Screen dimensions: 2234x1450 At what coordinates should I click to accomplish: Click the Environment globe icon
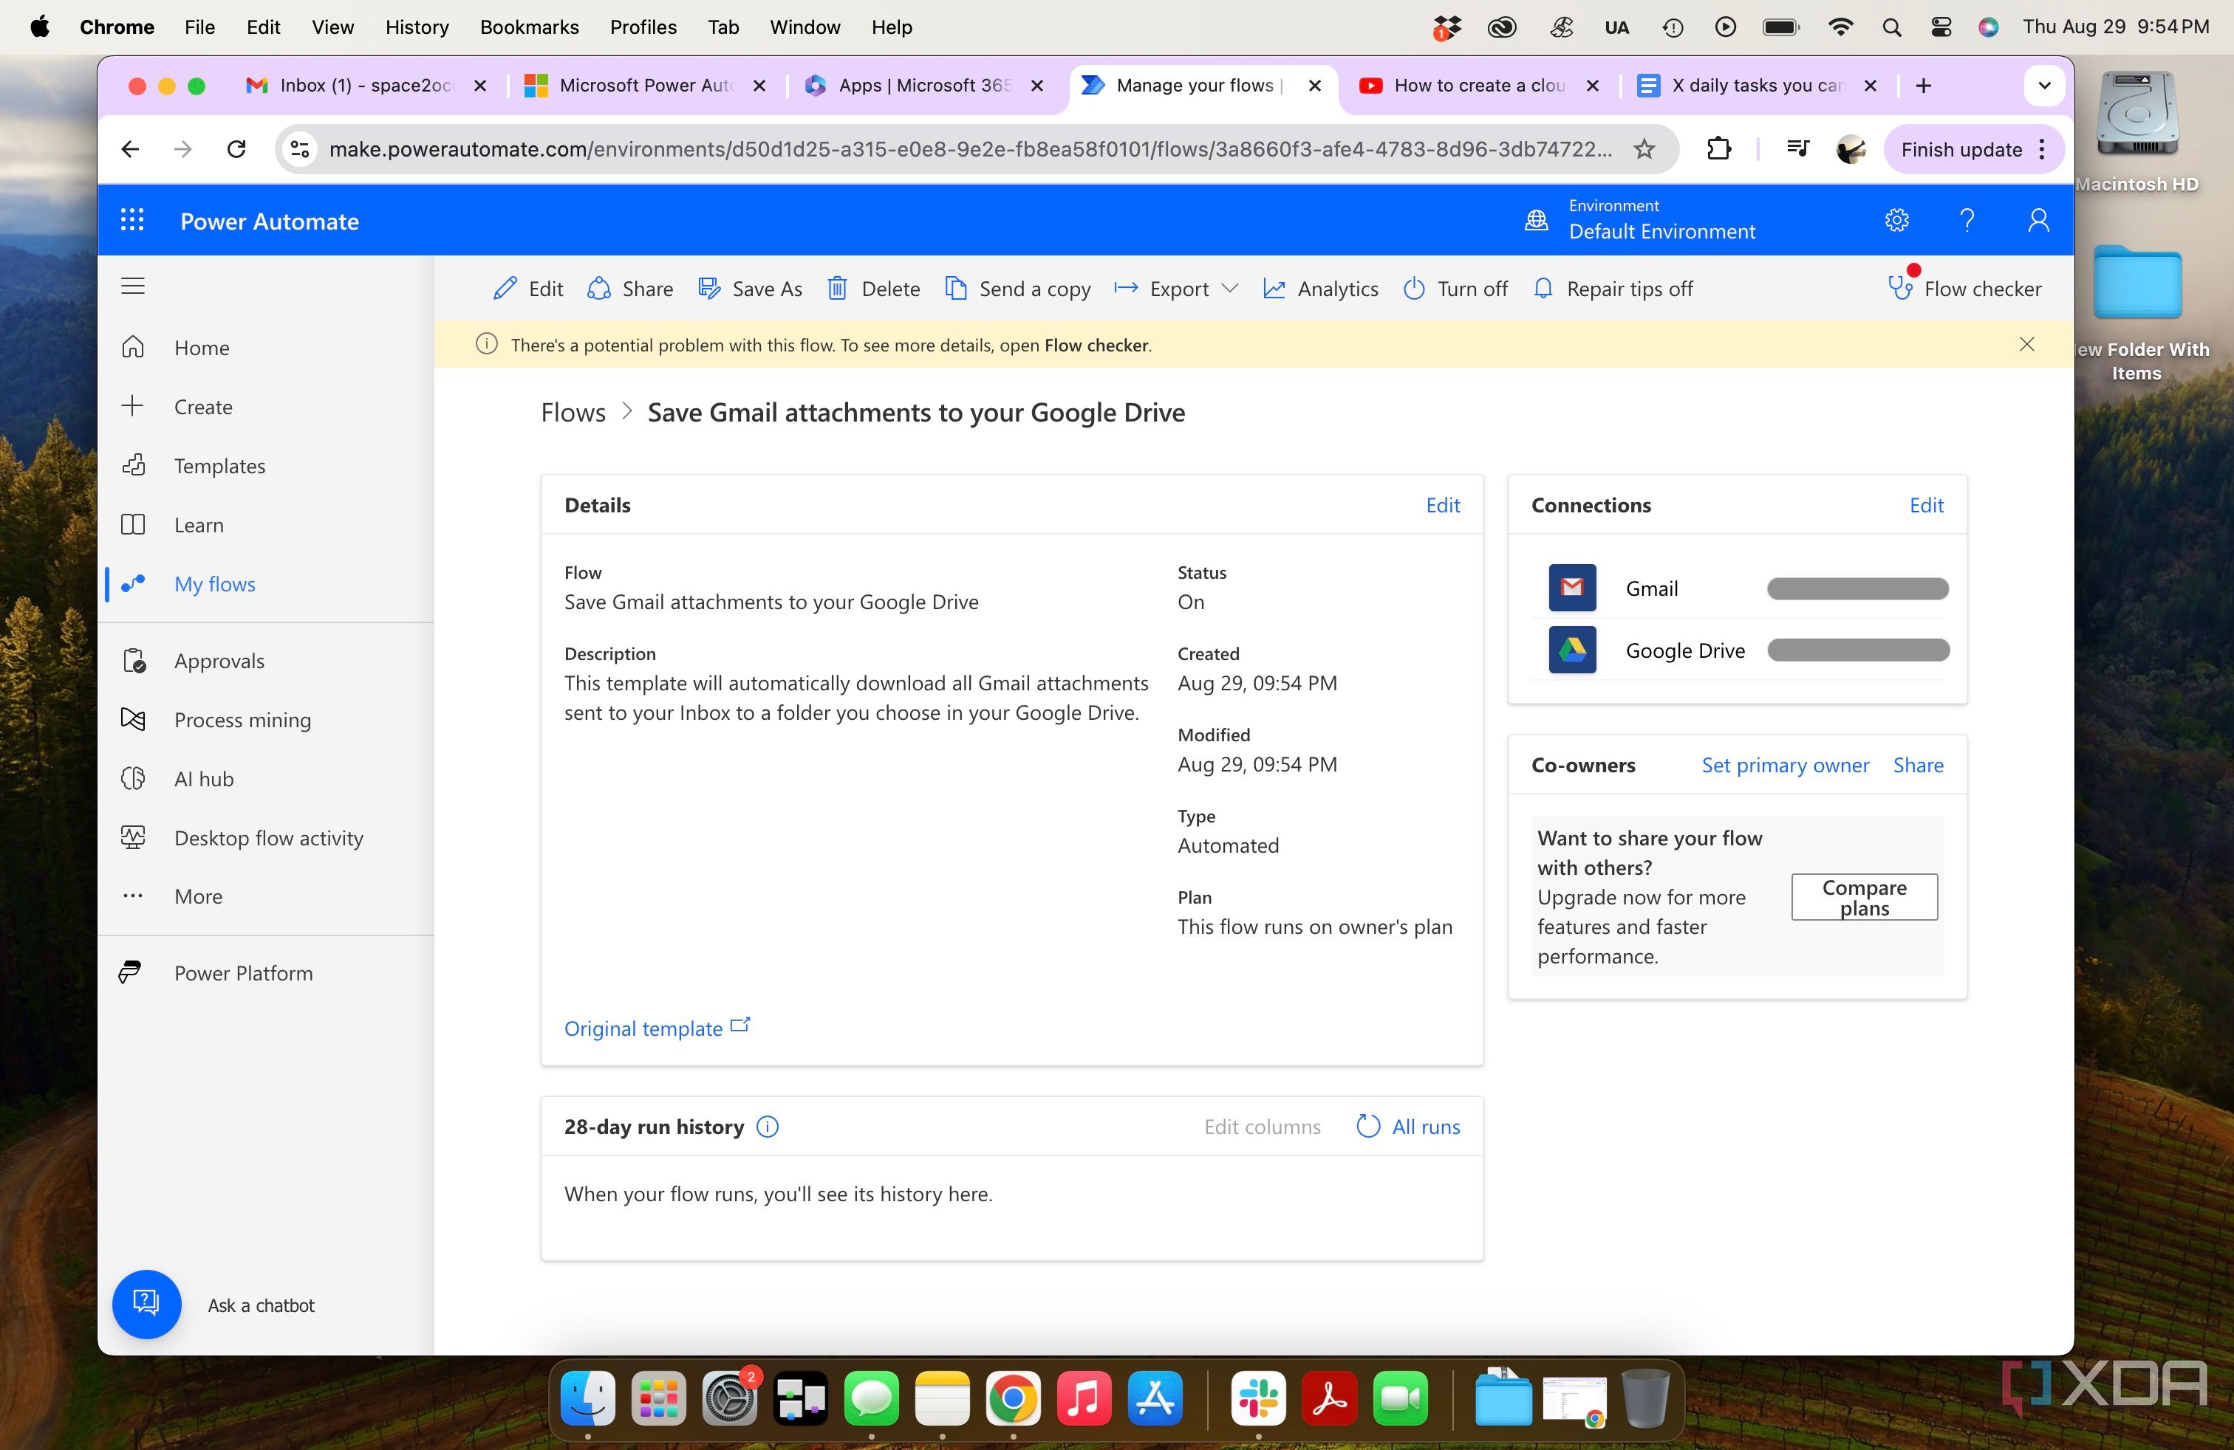point(1537,221)
